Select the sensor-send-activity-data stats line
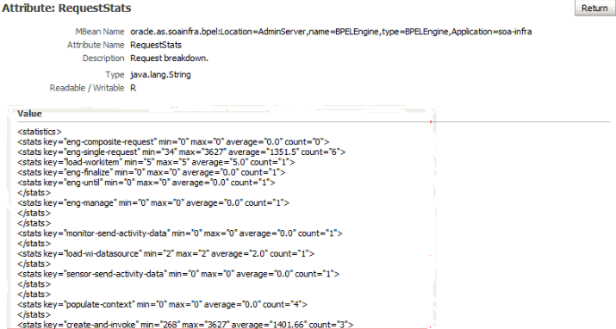This screenshot has height=329, width=616. pyautogui.click(x=178, y=274)
